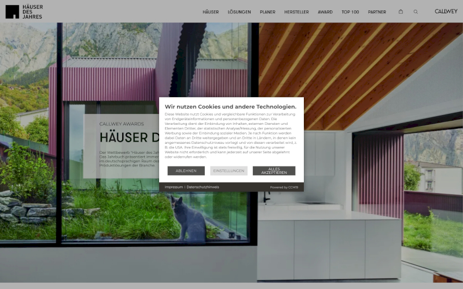This screenshot has height=289, width=463.
Task: Click the Callwey brand logo
Action: tap(446, 12)
